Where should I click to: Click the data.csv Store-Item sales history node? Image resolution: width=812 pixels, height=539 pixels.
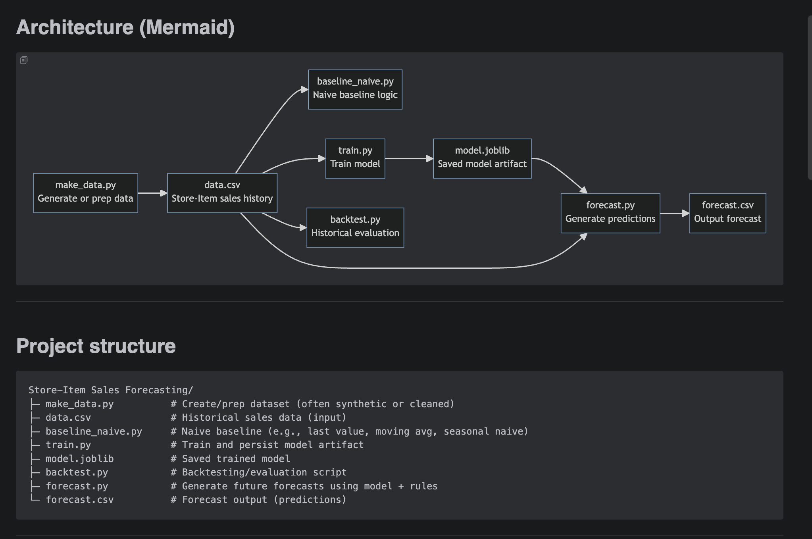pos(222,192)
